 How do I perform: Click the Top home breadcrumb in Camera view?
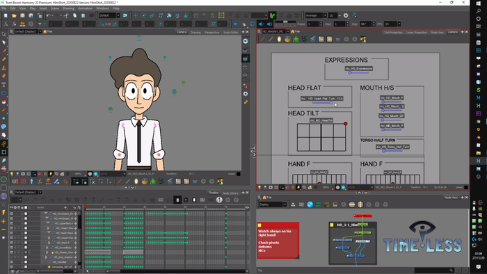click(x=47, y=32)
